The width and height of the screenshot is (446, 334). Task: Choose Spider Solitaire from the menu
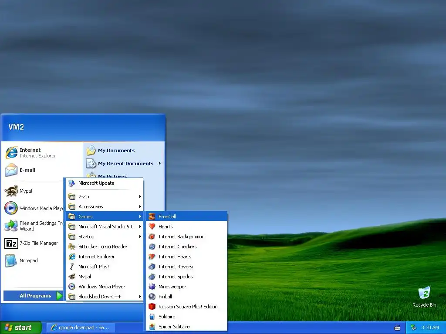(x=186, y=327)
